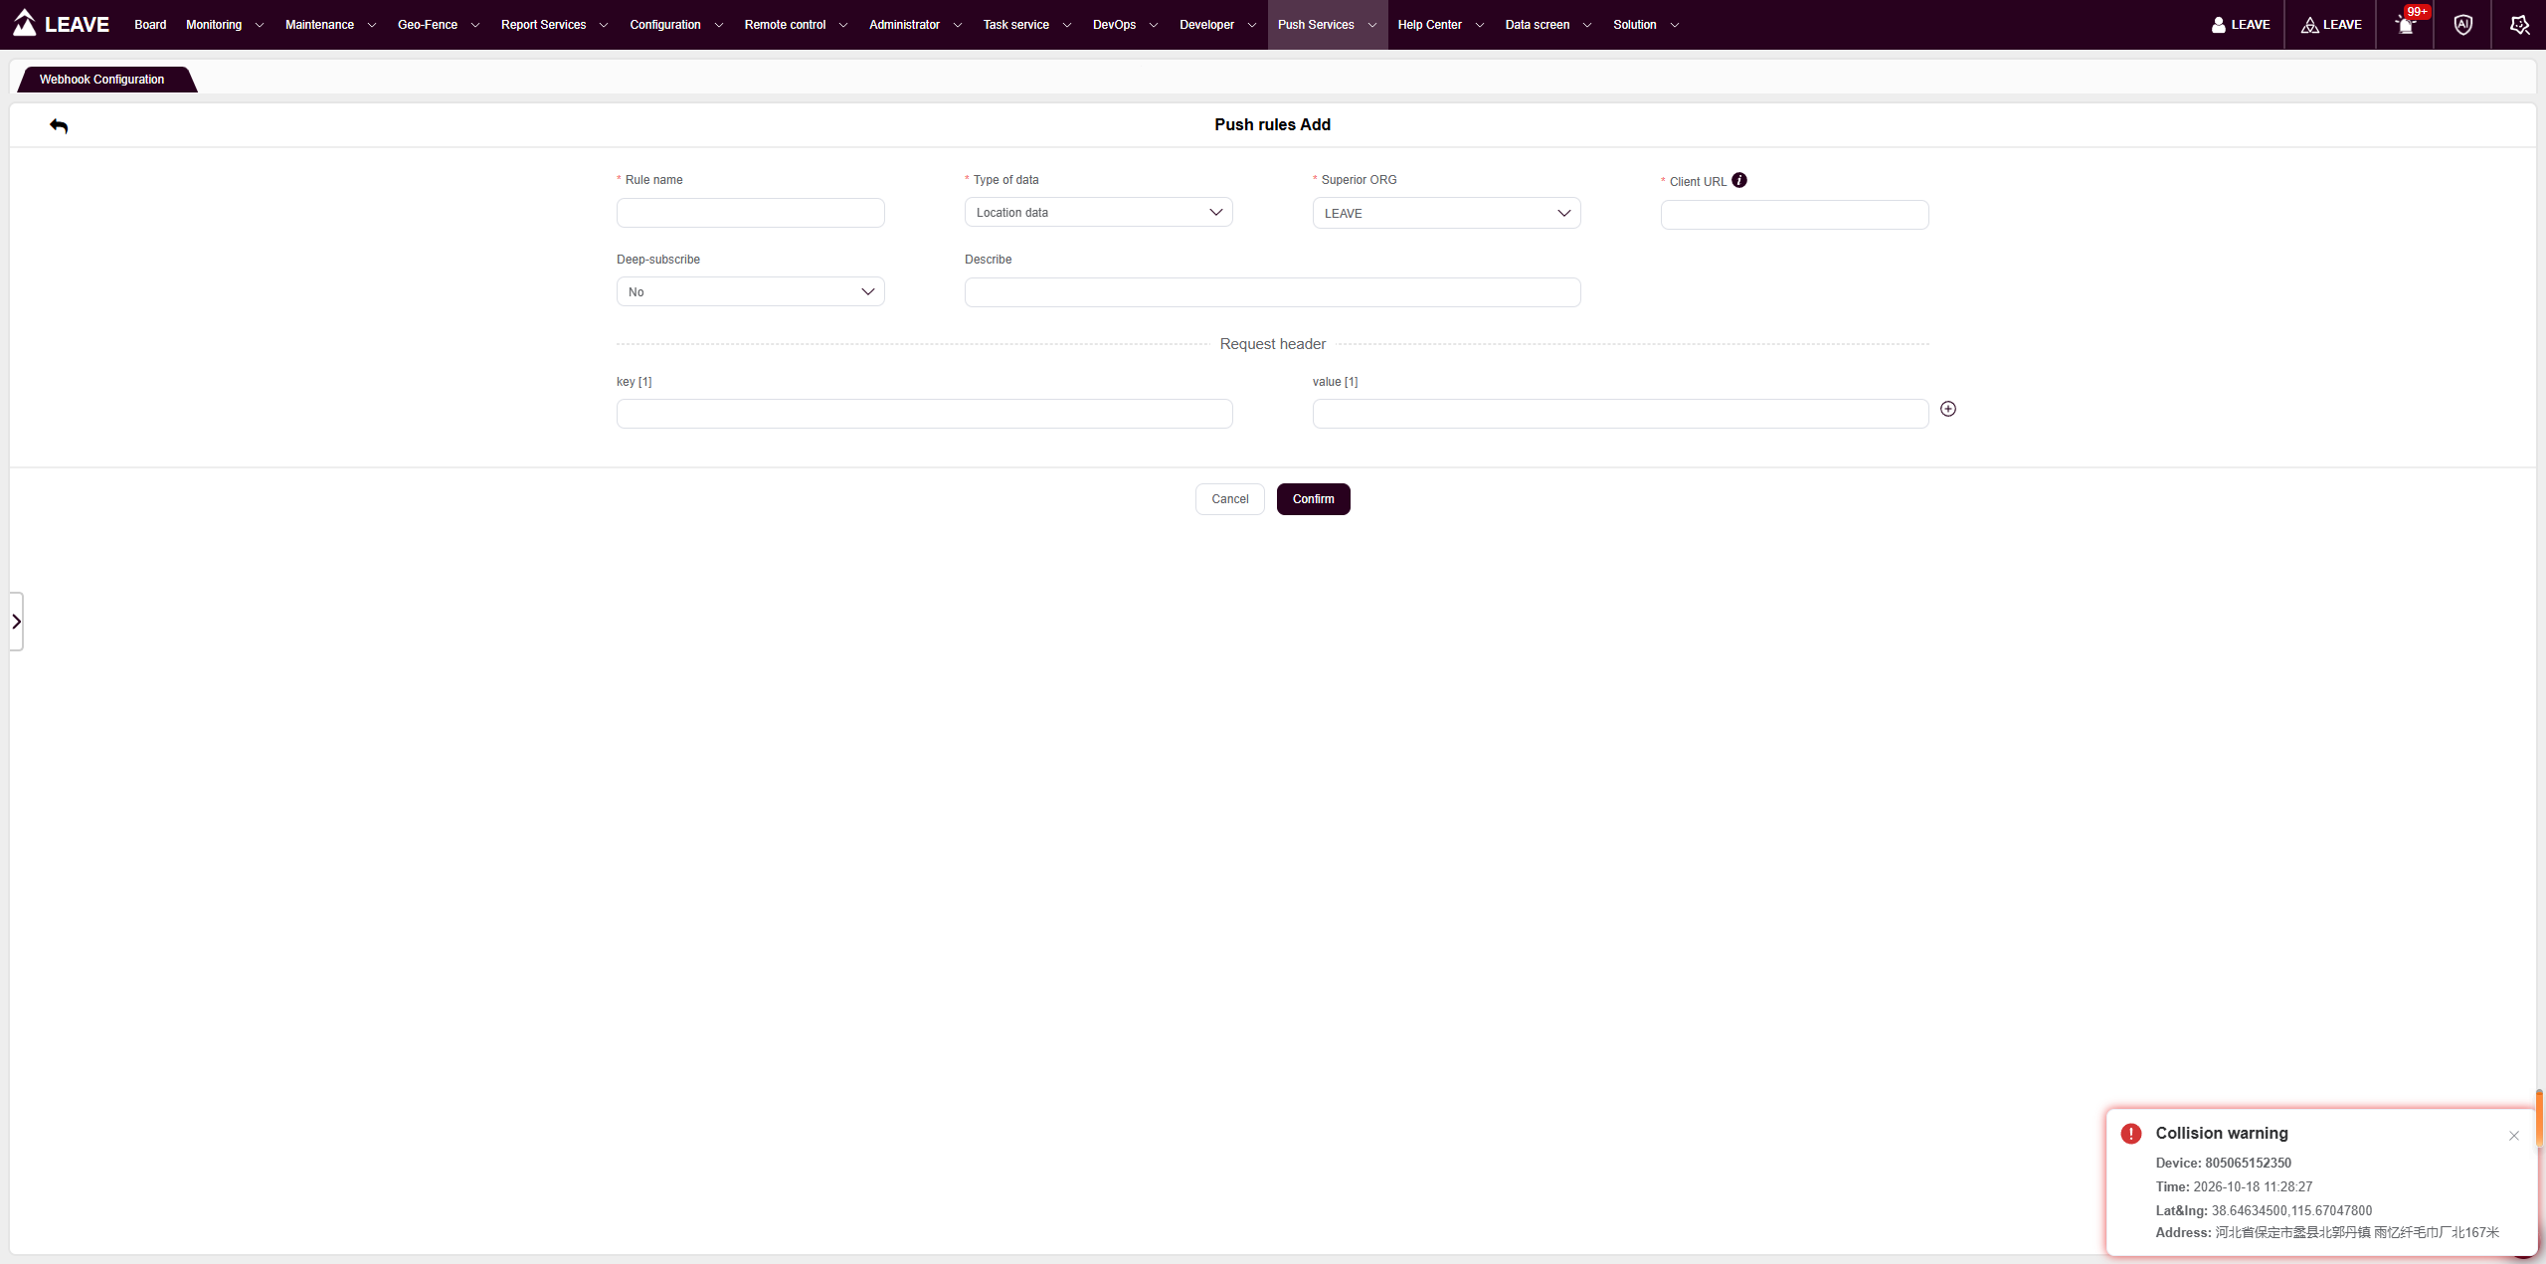This screenshot has width=2546, height=1264.
Task: Open the Solution menu
Action: coord(1646,25)
